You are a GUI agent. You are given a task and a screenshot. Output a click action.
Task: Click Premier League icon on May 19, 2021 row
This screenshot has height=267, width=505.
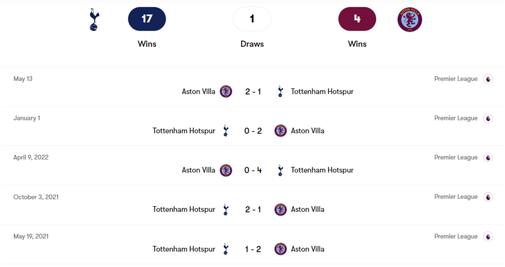[488, 236]
